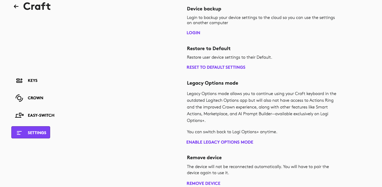Screen dimensions: 382x187
Task: Open the KEYS section label
Action: 33,81
